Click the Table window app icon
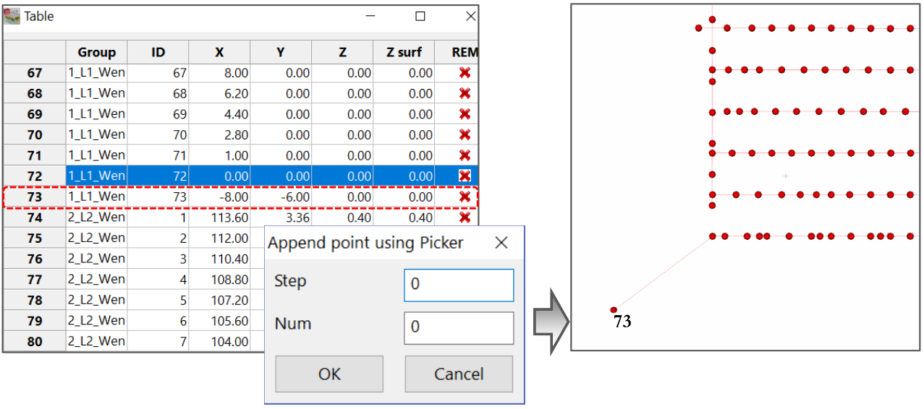 tap(12, 16)
